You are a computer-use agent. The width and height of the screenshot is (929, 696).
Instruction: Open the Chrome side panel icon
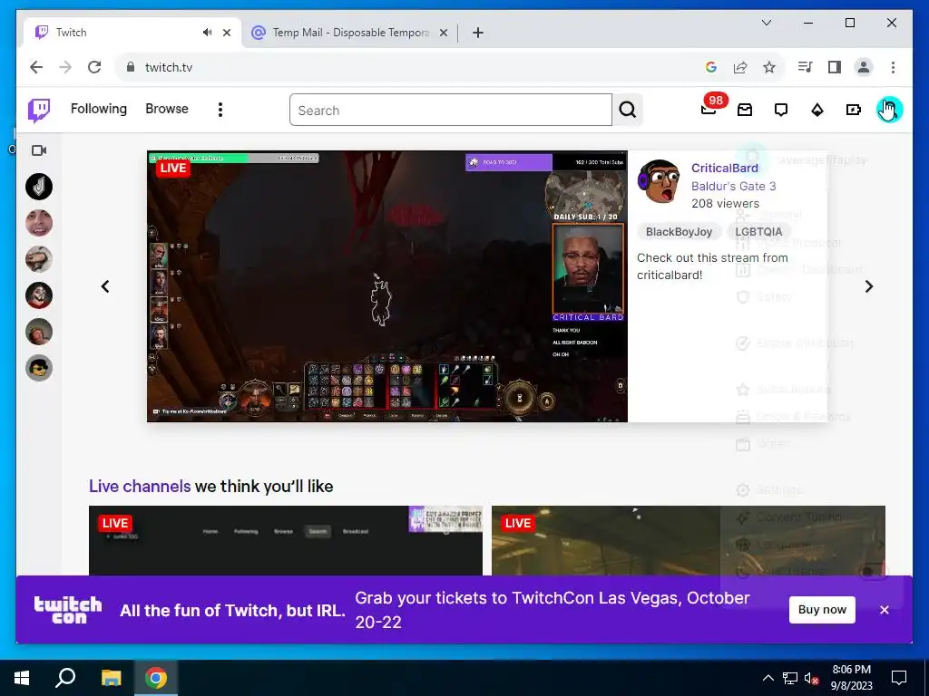[x=835, y=67]
